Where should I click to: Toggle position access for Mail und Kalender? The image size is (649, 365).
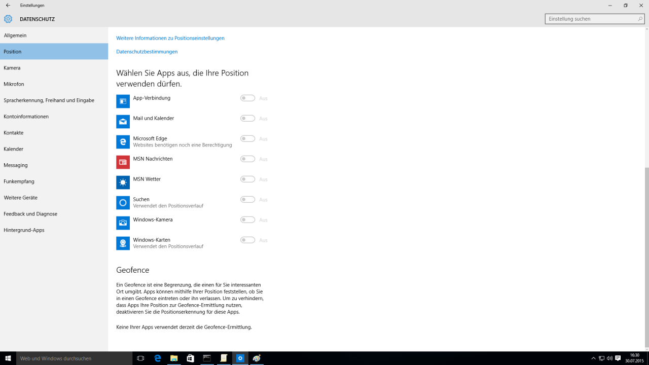pos(247,119)
